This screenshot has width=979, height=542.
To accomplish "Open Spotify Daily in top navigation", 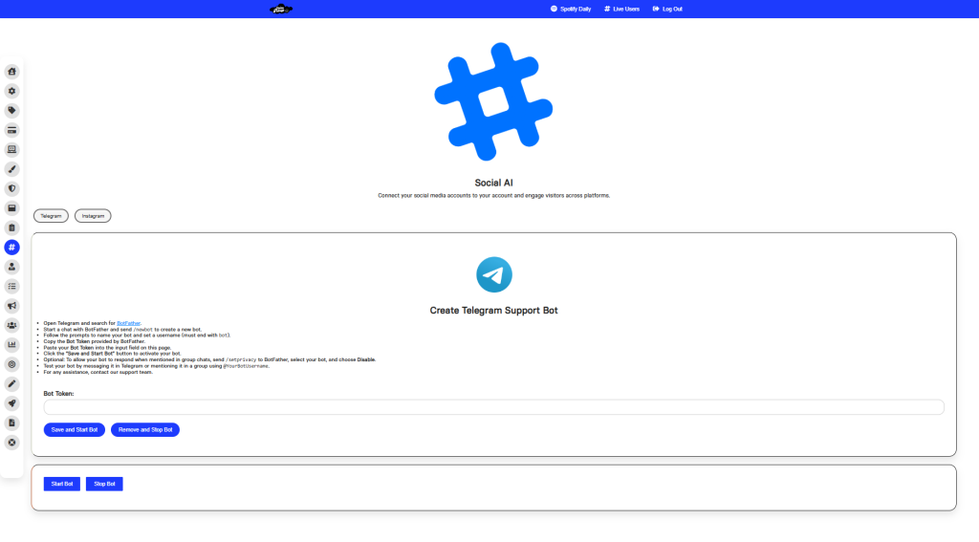I will coord(571,9).
